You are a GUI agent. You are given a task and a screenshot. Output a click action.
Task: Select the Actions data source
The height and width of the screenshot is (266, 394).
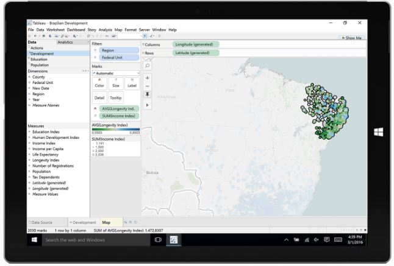tap(37, 48)
